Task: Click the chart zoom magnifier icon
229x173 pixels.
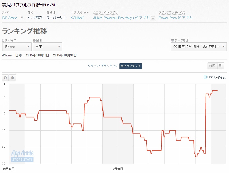Action: (x=13, y=78)
